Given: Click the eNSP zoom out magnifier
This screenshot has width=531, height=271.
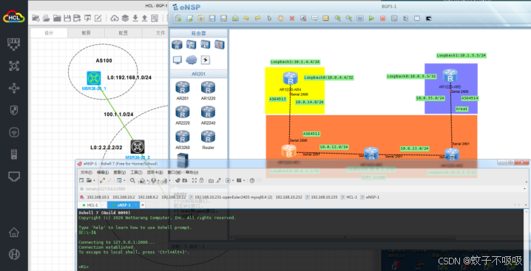Looking at the screenshot, I should coord(349,18).
